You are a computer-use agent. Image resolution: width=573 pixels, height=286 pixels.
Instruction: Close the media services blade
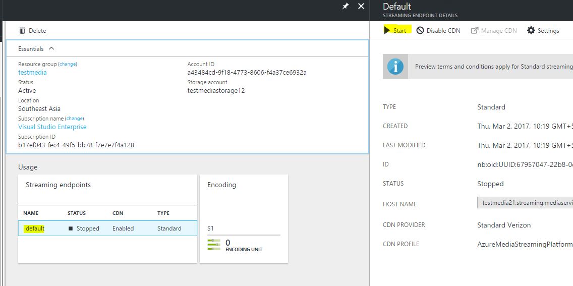[361, 6]
